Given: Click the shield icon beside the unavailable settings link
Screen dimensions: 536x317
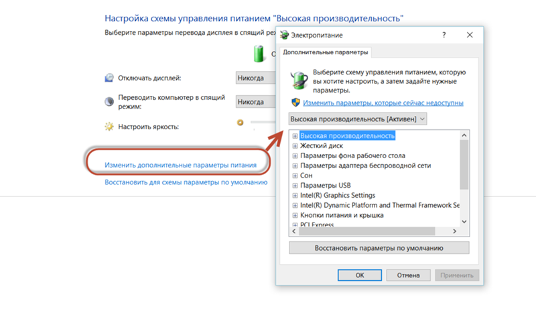Looking at the screenshot, I should (x=295, y=103).
